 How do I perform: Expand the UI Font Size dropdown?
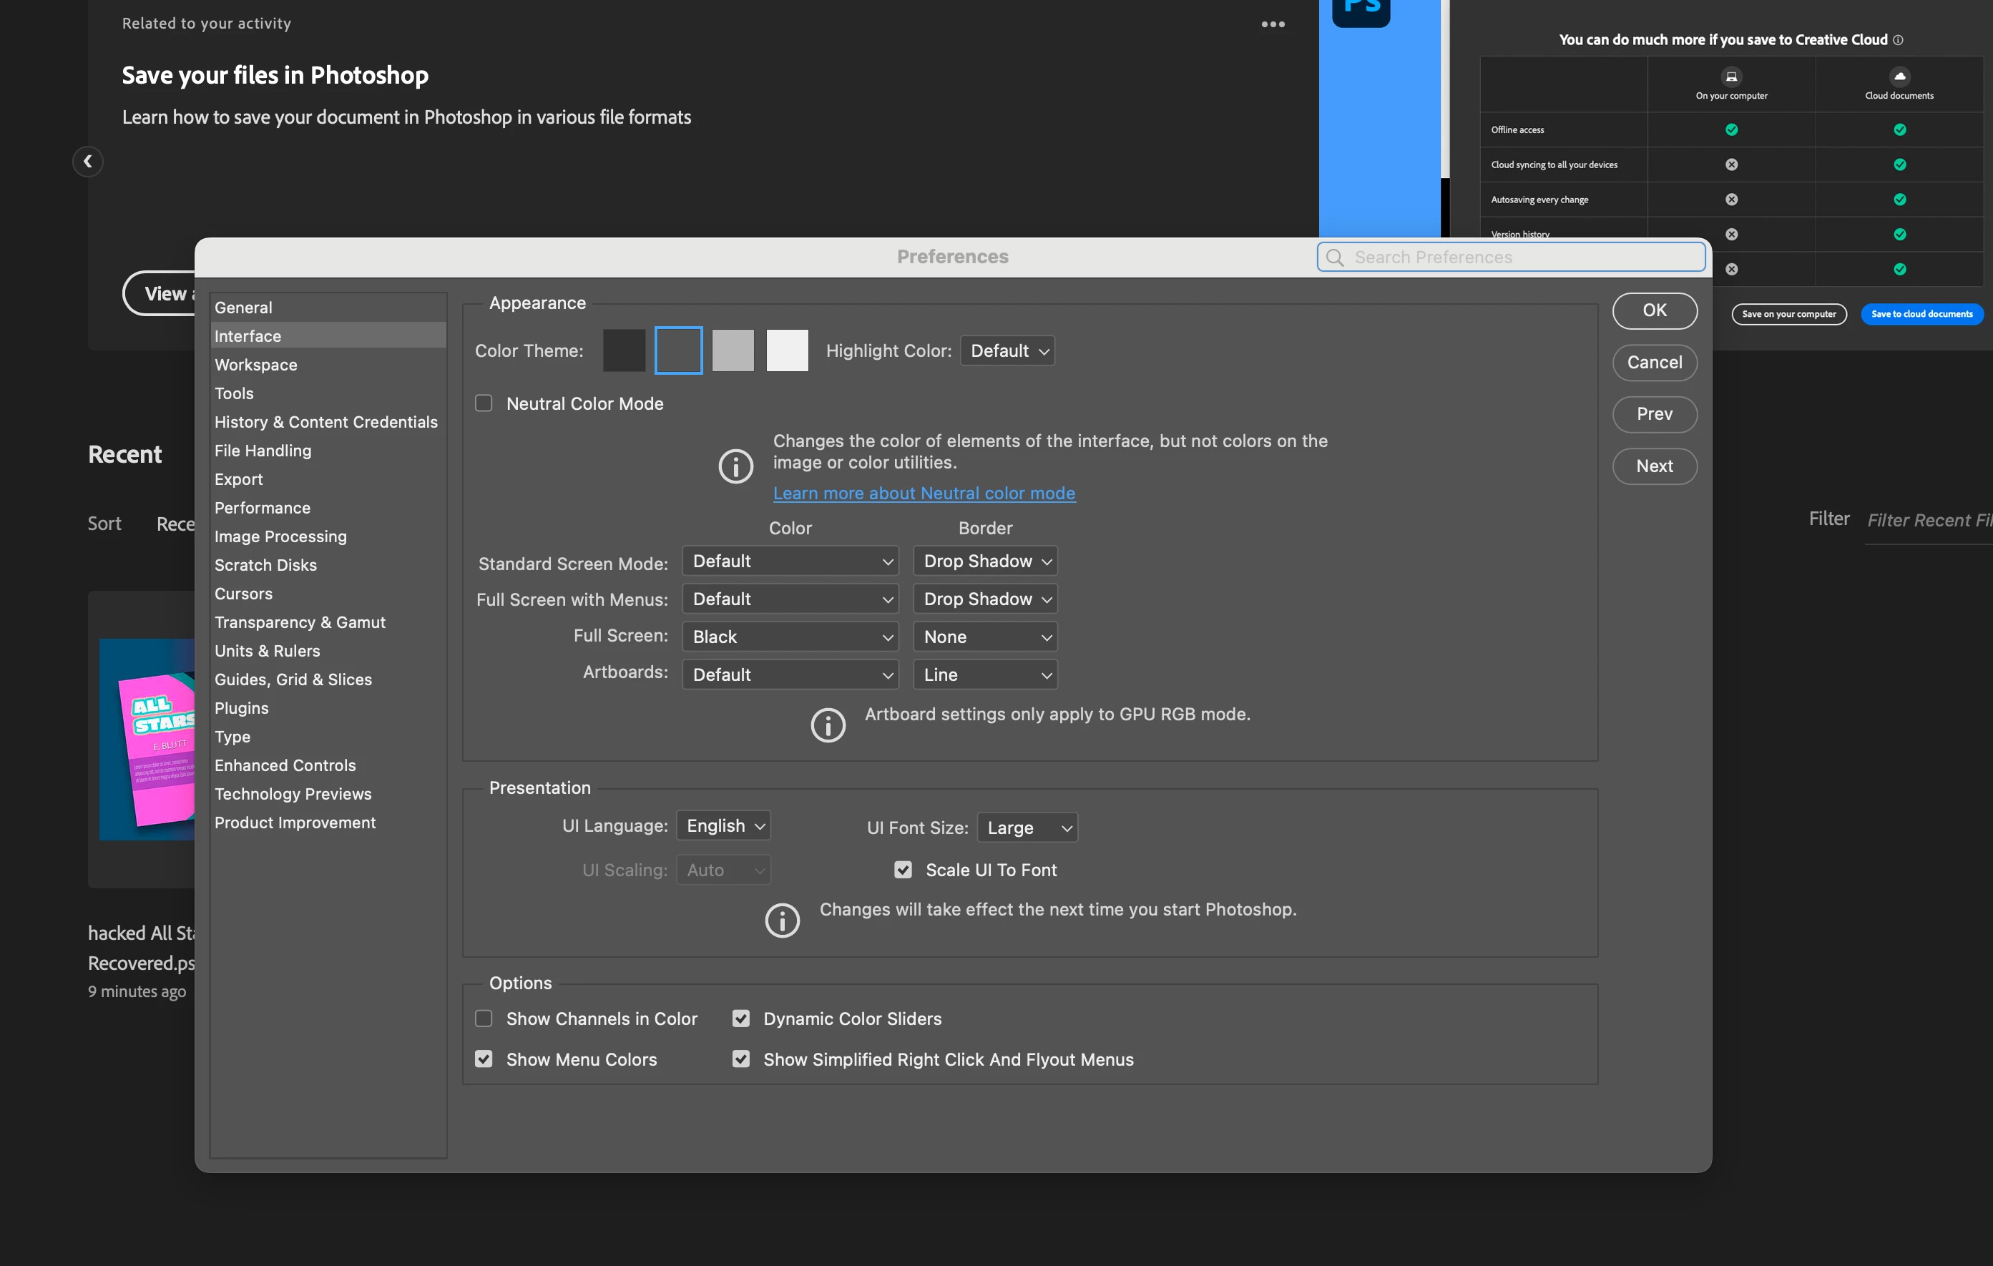click(x=1027, y=828)
